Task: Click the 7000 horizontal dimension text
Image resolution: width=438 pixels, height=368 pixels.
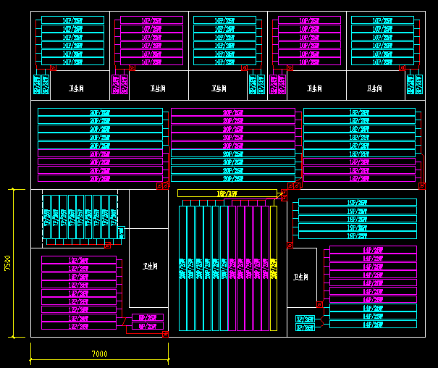Action: [x=99, y=354]
